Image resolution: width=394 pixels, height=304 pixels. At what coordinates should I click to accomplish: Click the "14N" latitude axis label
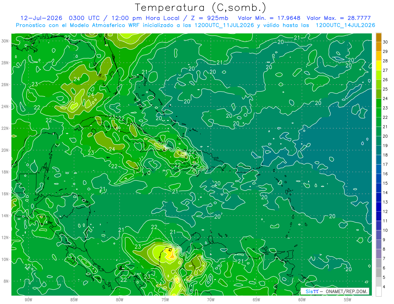click(x=5, y=216)
